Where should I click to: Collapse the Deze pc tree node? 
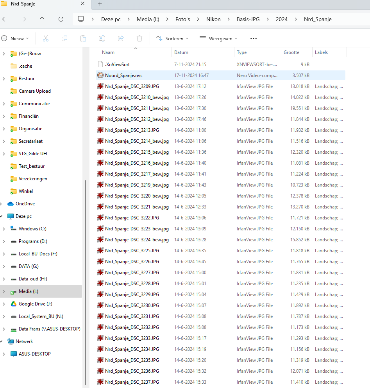pyautogui.click(x=1, y=216)
